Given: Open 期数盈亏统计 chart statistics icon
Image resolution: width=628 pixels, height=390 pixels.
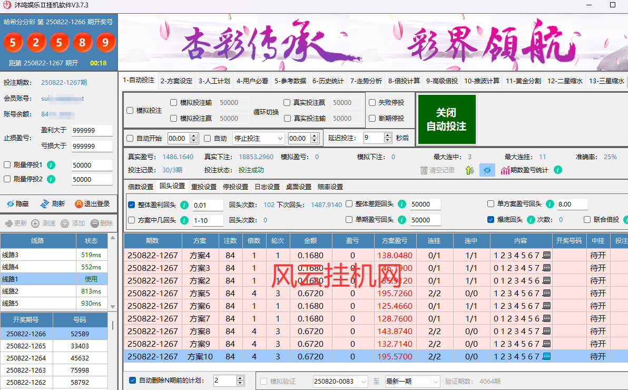Looking at the screenshot, I should [505, 170].
